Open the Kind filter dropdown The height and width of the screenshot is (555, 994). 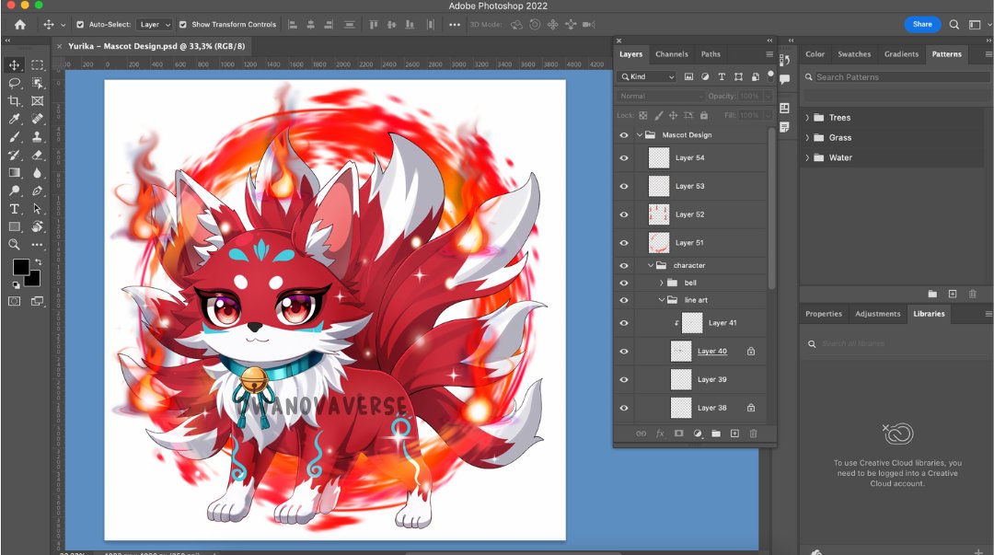pos(647,76)
